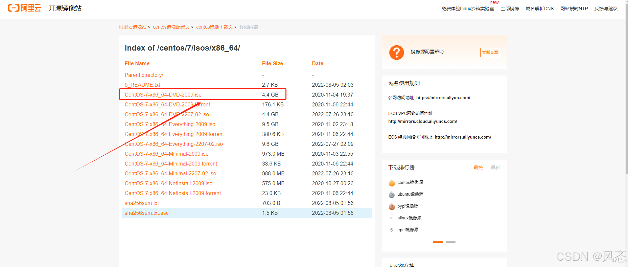Open epel镜像源 in download ranking
628x267 pixels.
coord(408,230)
